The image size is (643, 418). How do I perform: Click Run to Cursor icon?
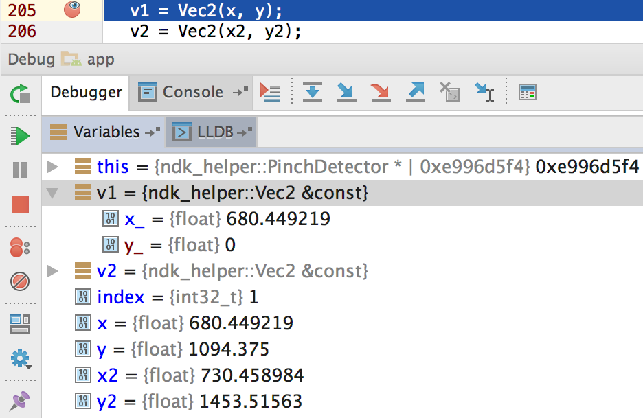click(x=484, y=92)
